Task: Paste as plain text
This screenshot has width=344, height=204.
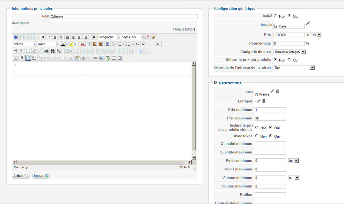Action: coord(101,44)
